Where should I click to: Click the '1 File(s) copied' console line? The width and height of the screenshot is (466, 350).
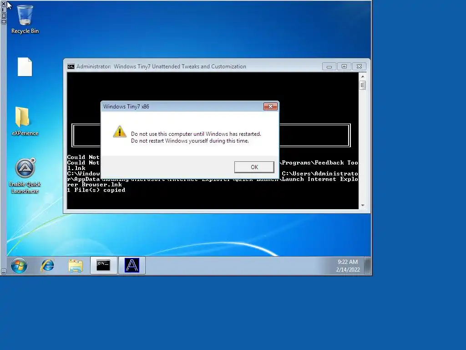pyautogui.click(x=96, y=190)
